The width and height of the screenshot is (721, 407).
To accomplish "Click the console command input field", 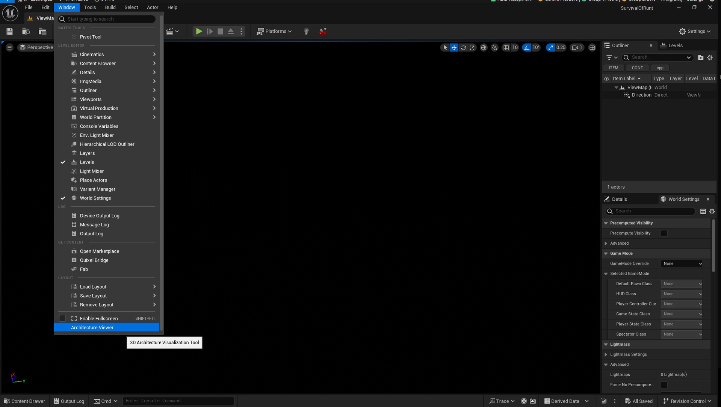I will point(178,401).
